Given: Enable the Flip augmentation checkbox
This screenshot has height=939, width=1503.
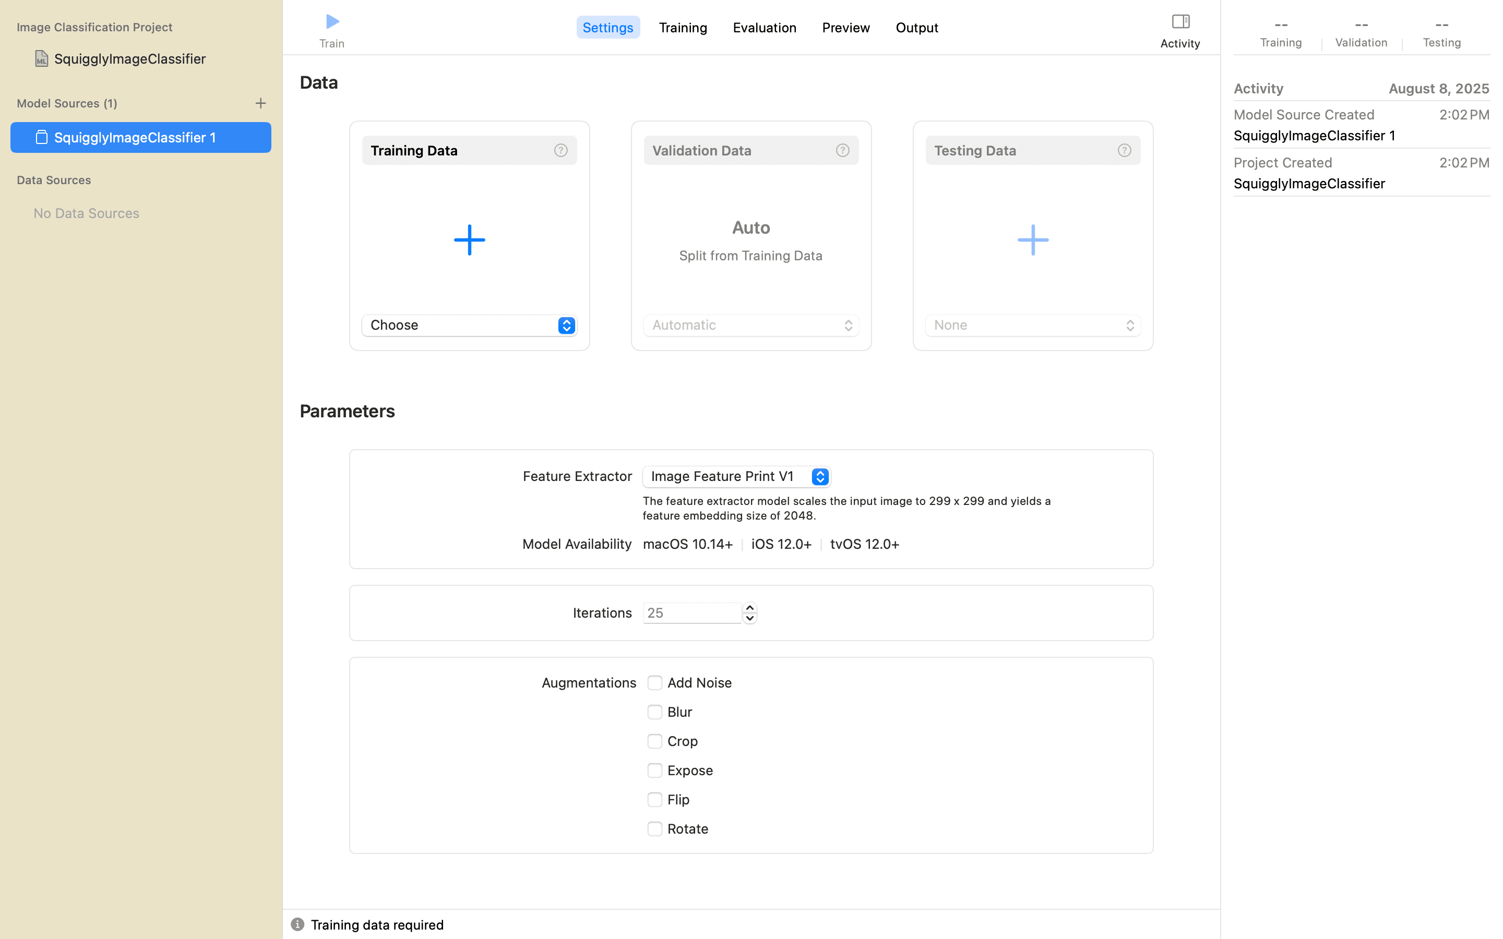Looking at the screenshot, I should coord(654,799).
